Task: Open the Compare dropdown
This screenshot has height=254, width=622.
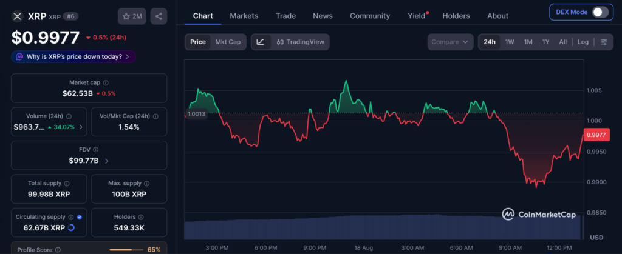Action: (x=450, y=42)
